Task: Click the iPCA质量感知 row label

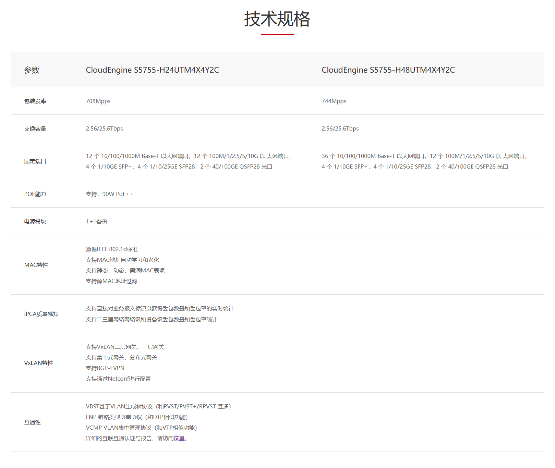Action: point(41,314)
